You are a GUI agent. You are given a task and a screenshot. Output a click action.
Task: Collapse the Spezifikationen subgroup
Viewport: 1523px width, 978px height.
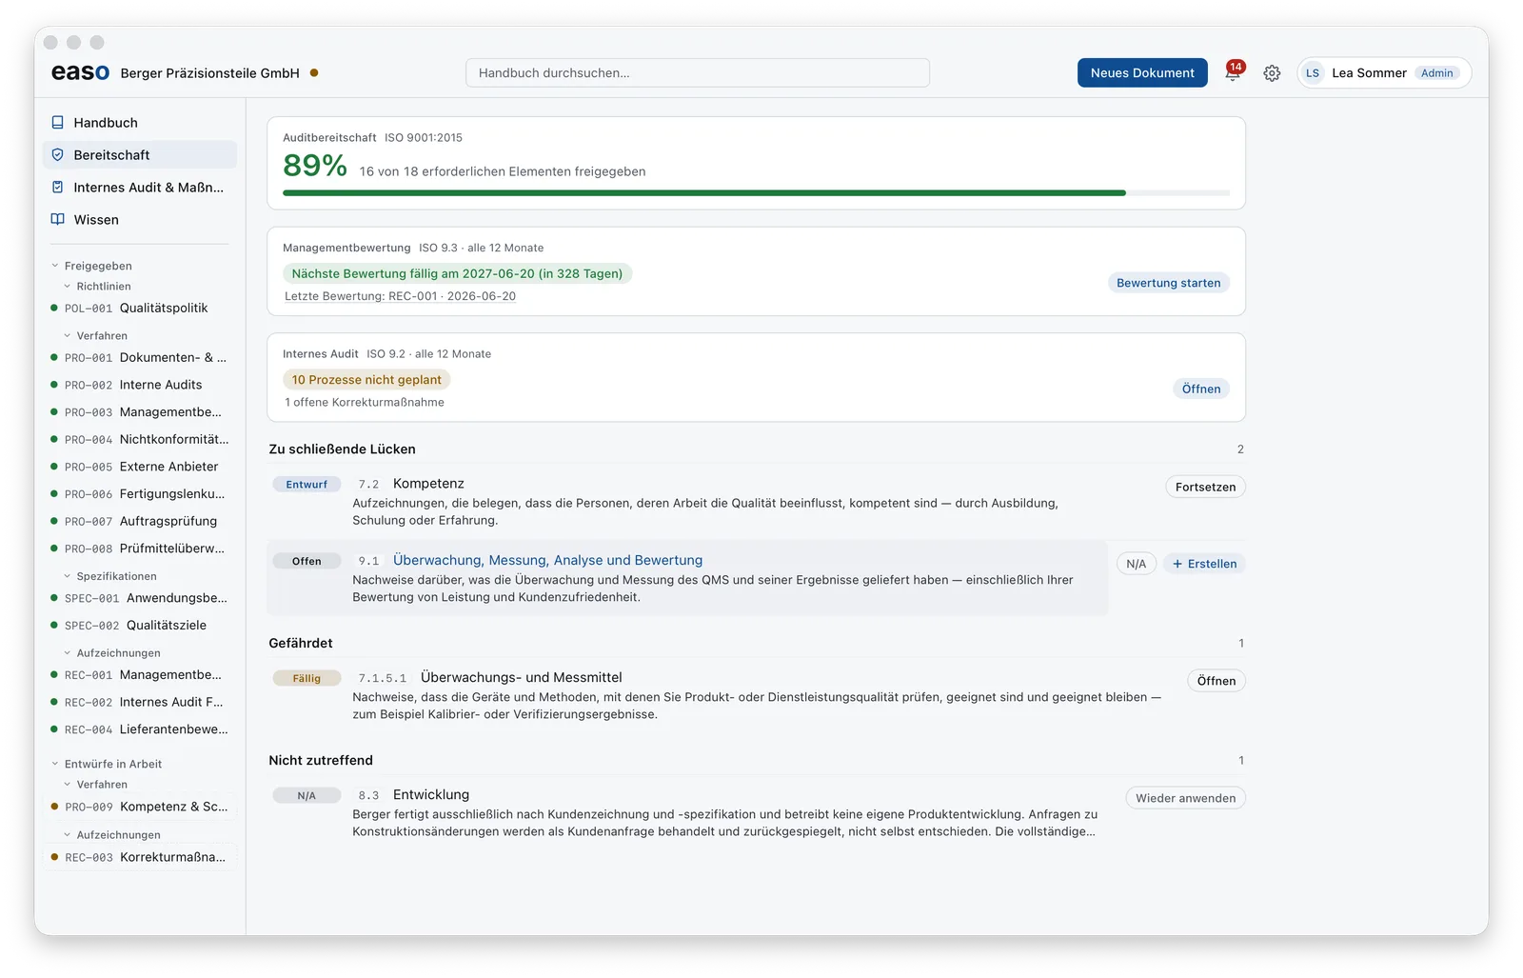pos(68,576)
